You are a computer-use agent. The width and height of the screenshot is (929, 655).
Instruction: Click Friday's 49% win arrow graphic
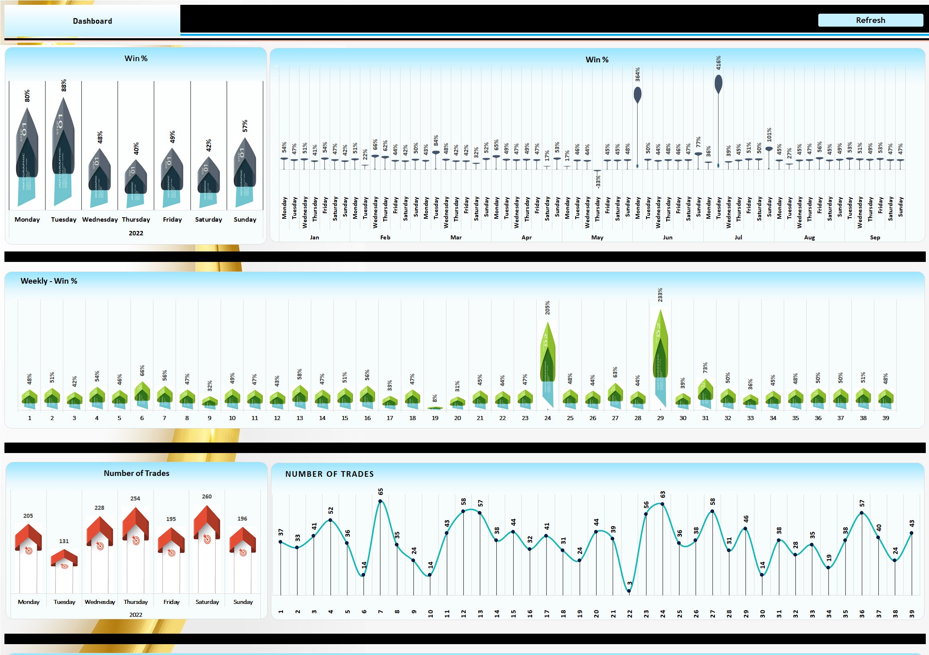(x=172, y=178)
